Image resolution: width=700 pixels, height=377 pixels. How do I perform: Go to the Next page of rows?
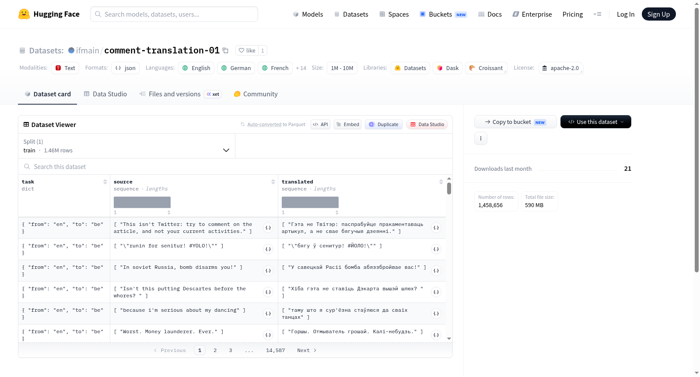tap(307, 350)
